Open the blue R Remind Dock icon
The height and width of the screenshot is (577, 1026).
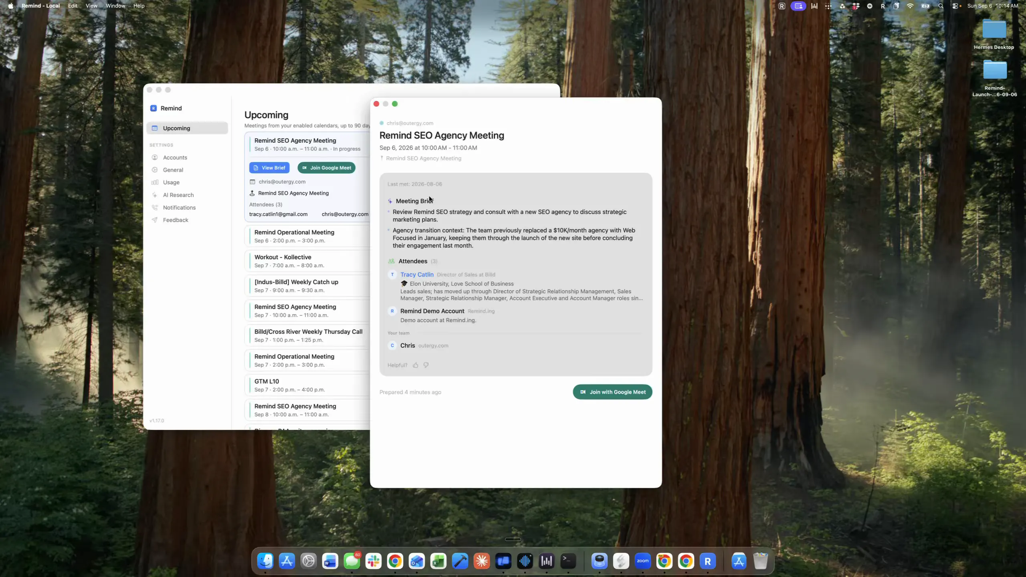[x=708, y=561]
